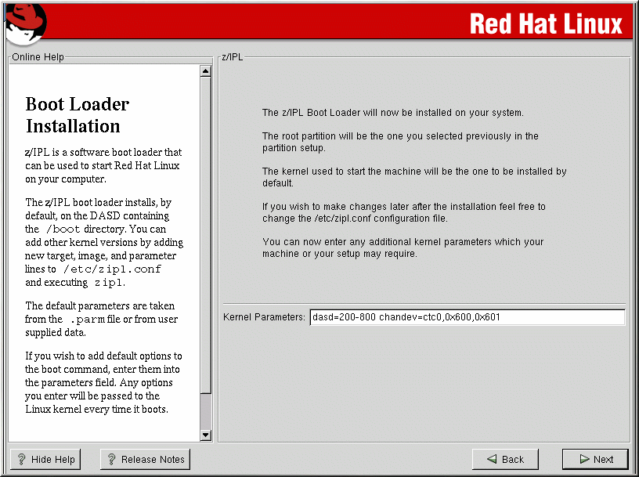Click the question mark icon on Hide Help
The image size is (639, 477).
point(21,460)
